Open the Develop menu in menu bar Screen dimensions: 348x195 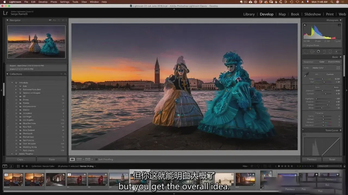click(x=43, y=2)
